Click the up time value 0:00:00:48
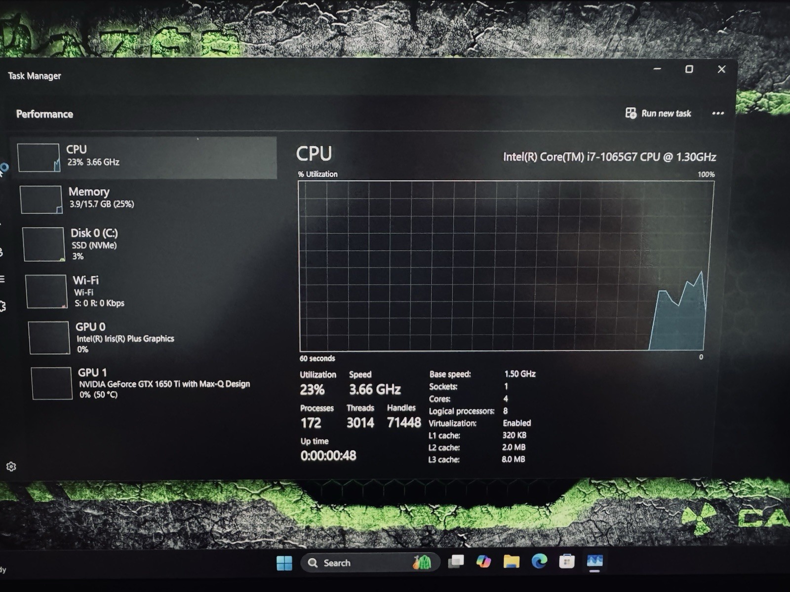790x592 pixels. [328, 456]
